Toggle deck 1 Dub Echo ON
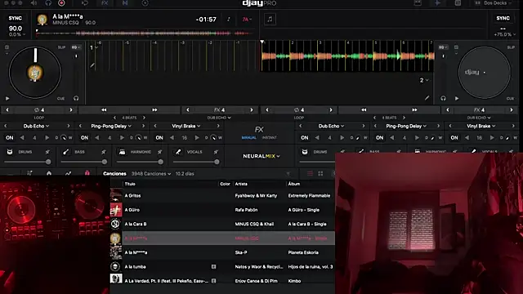The height and width of the screenshot is (294, 523). 9,138
